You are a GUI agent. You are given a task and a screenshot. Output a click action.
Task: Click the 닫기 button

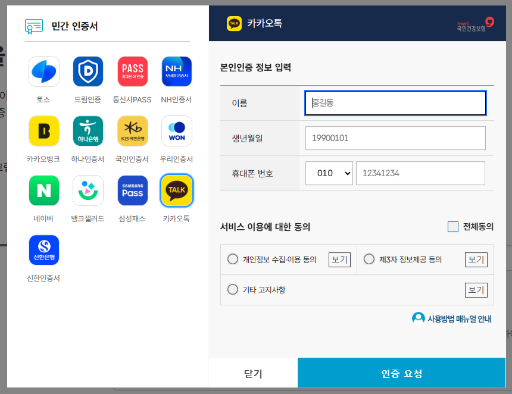(253, 373)
